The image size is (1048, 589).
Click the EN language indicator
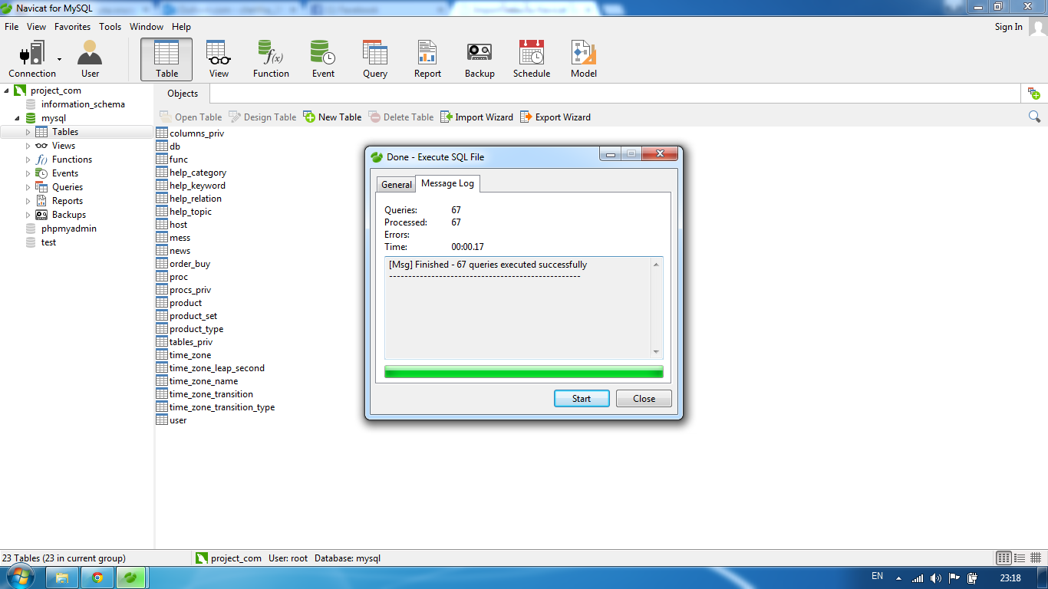point(878,576)
